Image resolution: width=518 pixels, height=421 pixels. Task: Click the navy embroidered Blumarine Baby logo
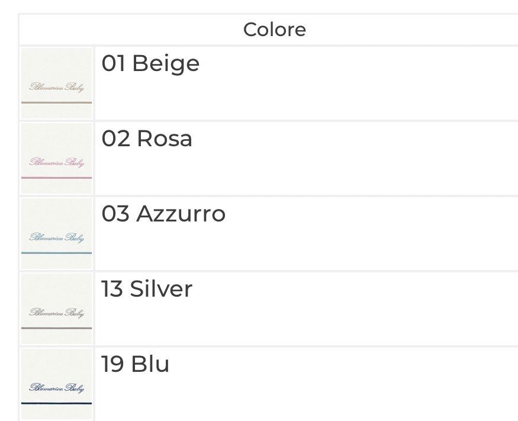[x=57, y=388]
